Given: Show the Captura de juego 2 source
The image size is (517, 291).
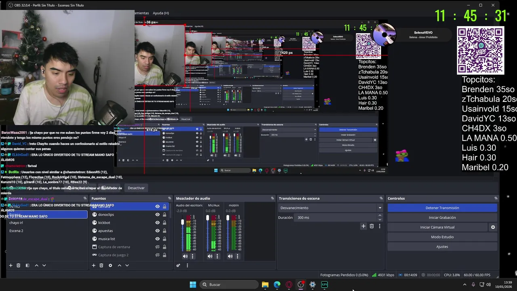Looking at the screenshot, I should tap(158, 255).
